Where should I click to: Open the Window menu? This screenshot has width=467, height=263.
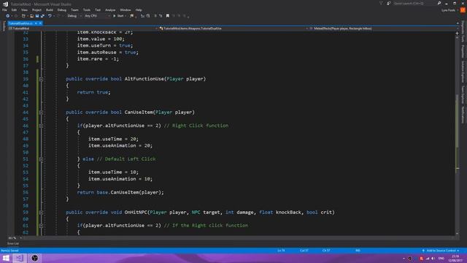pos(125,10)
